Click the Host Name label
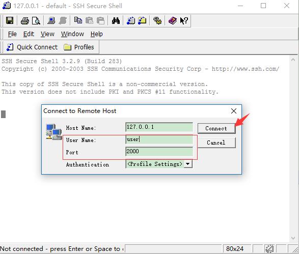Image resolution: width=299 pixels, height=254 pixels. 81,128
